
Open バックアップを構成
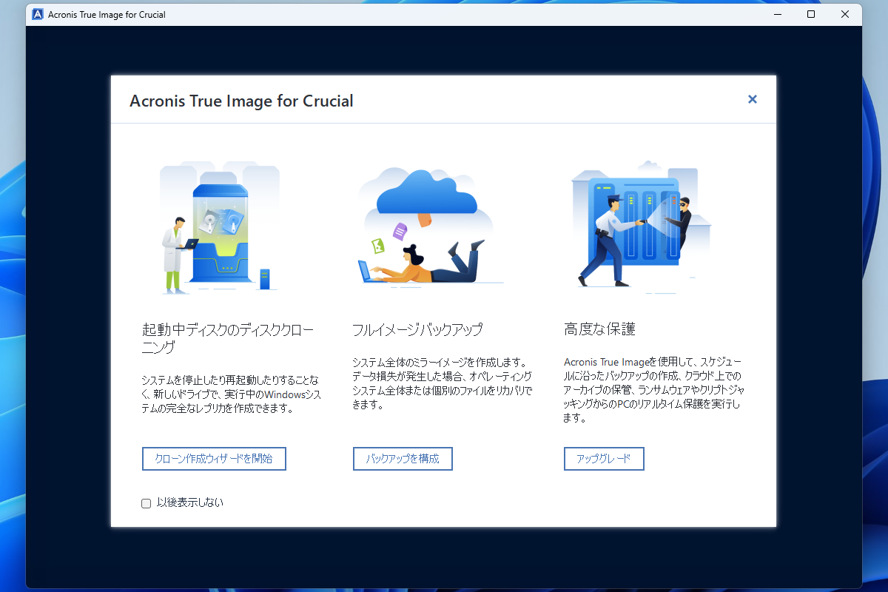point(403,459)
